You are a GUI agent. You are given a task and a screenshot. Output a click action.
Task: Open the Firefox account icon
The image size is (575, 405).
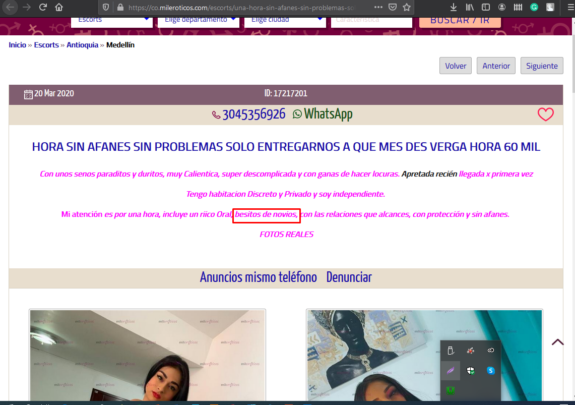coord(501,8)
